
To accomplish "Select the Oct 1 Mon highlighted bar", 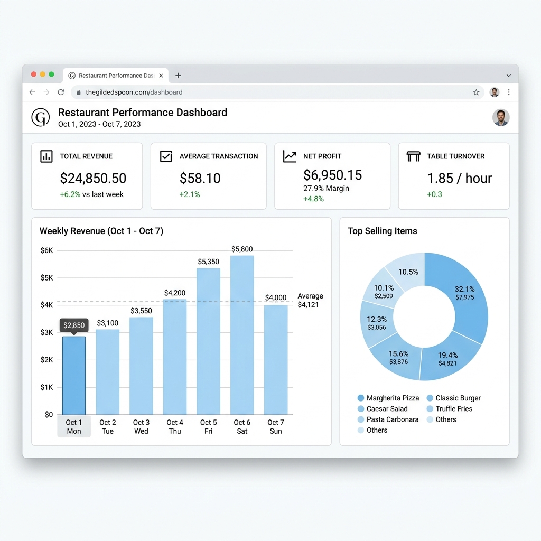I will 74,376.
